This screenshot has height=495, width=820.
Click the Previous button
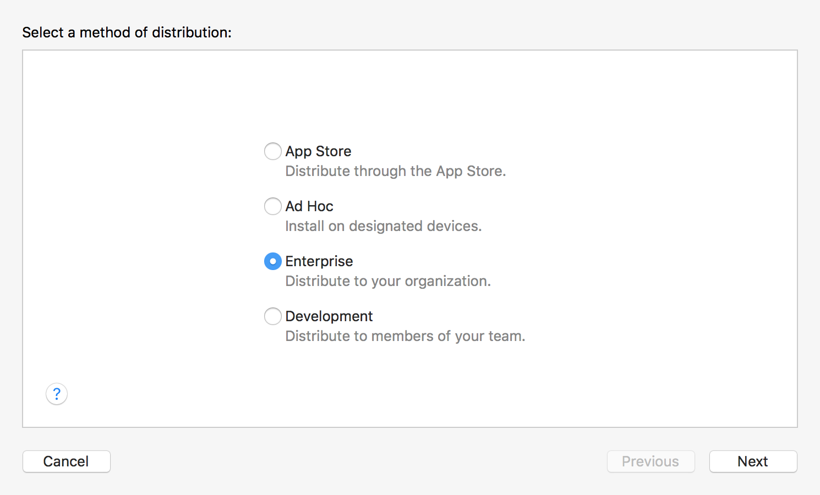pyautogui.click(x=650, y=461)
